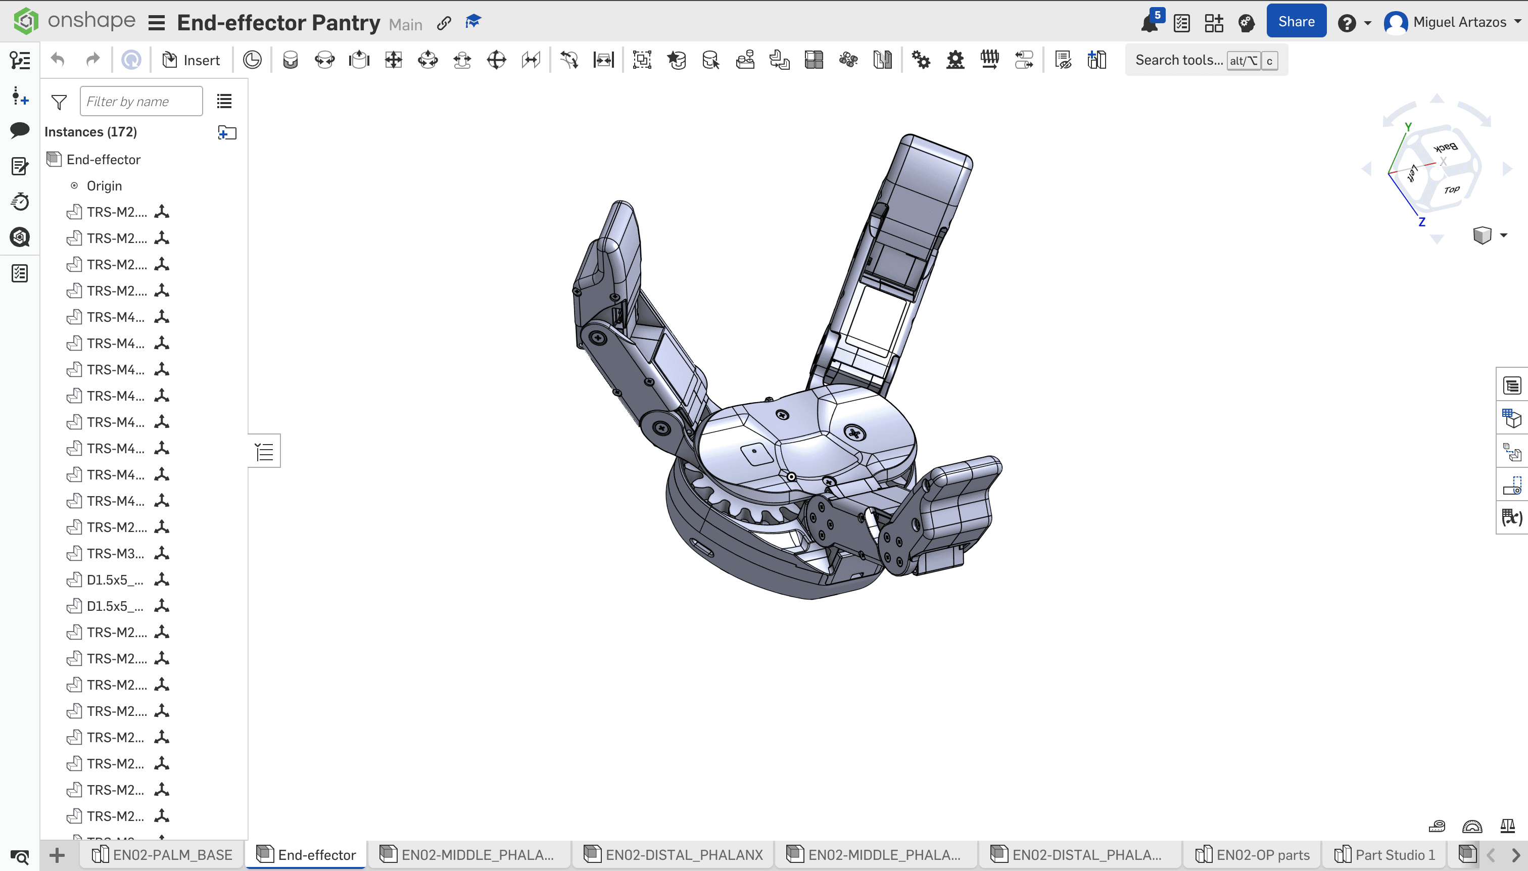Open the Insert parts dialog
Screen dimensions: 1528x871
coord(192,60)
